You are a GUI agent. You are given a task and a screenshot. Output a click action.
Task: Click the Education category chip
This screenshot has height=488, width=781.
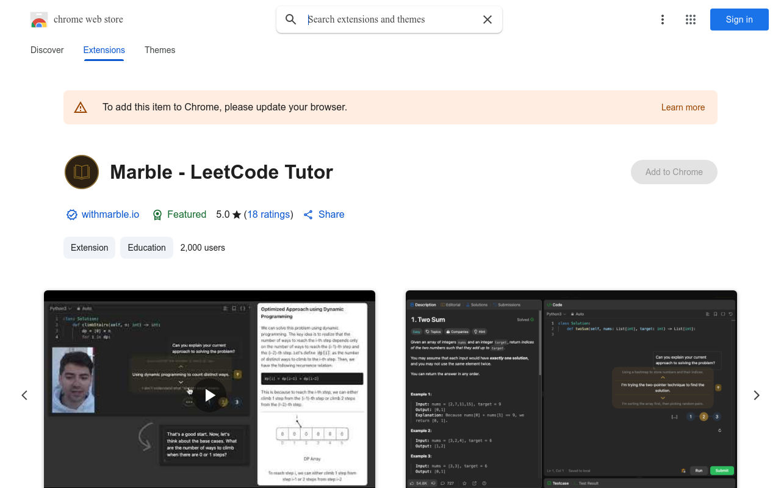pyautogui.click(x=146, y=248)
